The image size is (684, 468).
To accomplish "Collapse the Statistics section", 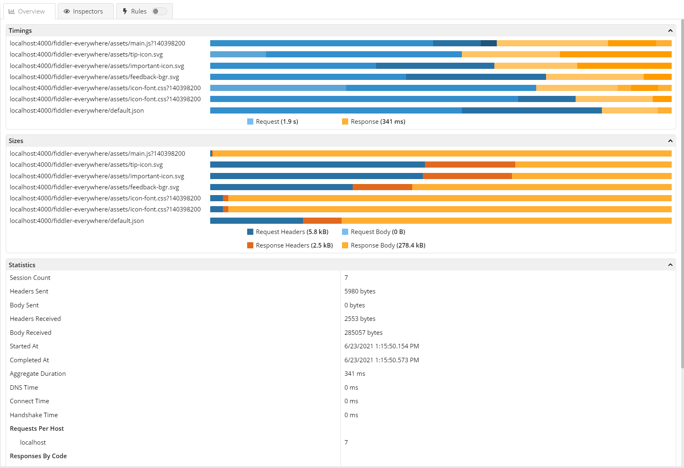I will 670,265.
